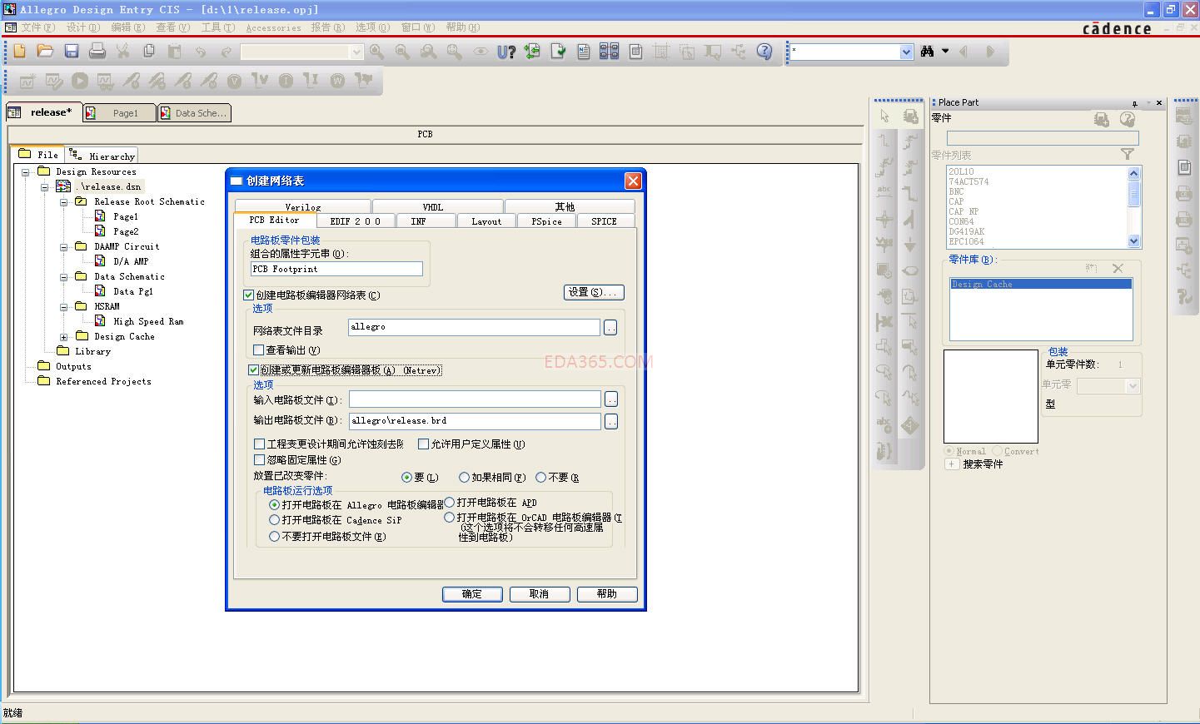Enable the 允许用户定义属性 checkbox
1200x724 pixels.
[423, 444]
